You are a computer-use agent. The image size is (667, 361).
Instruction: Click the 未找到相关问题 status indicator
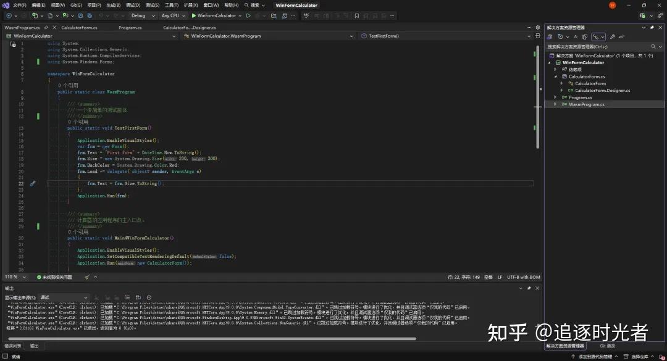(54, 277)
